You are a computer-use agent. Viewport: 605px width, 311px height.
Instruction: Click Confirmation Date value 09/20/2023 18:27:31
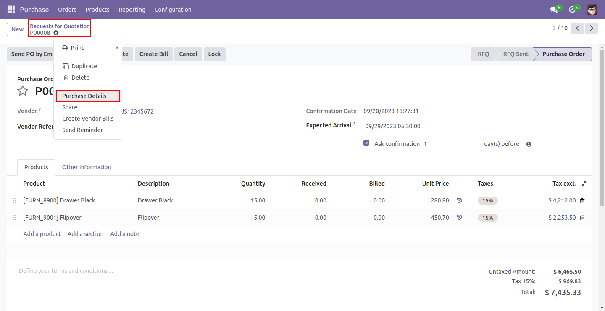point(391,111)
